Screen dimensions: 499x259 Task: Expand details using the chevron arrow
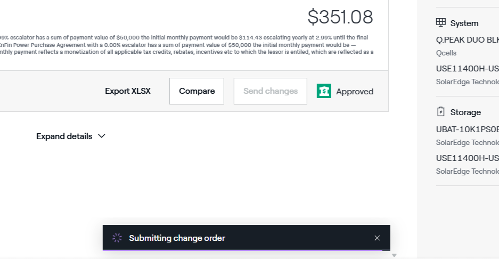pyautogui.click(x=102, y=136)
